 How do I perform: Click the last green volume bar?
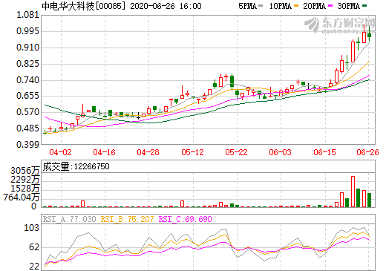coord(369,200)
